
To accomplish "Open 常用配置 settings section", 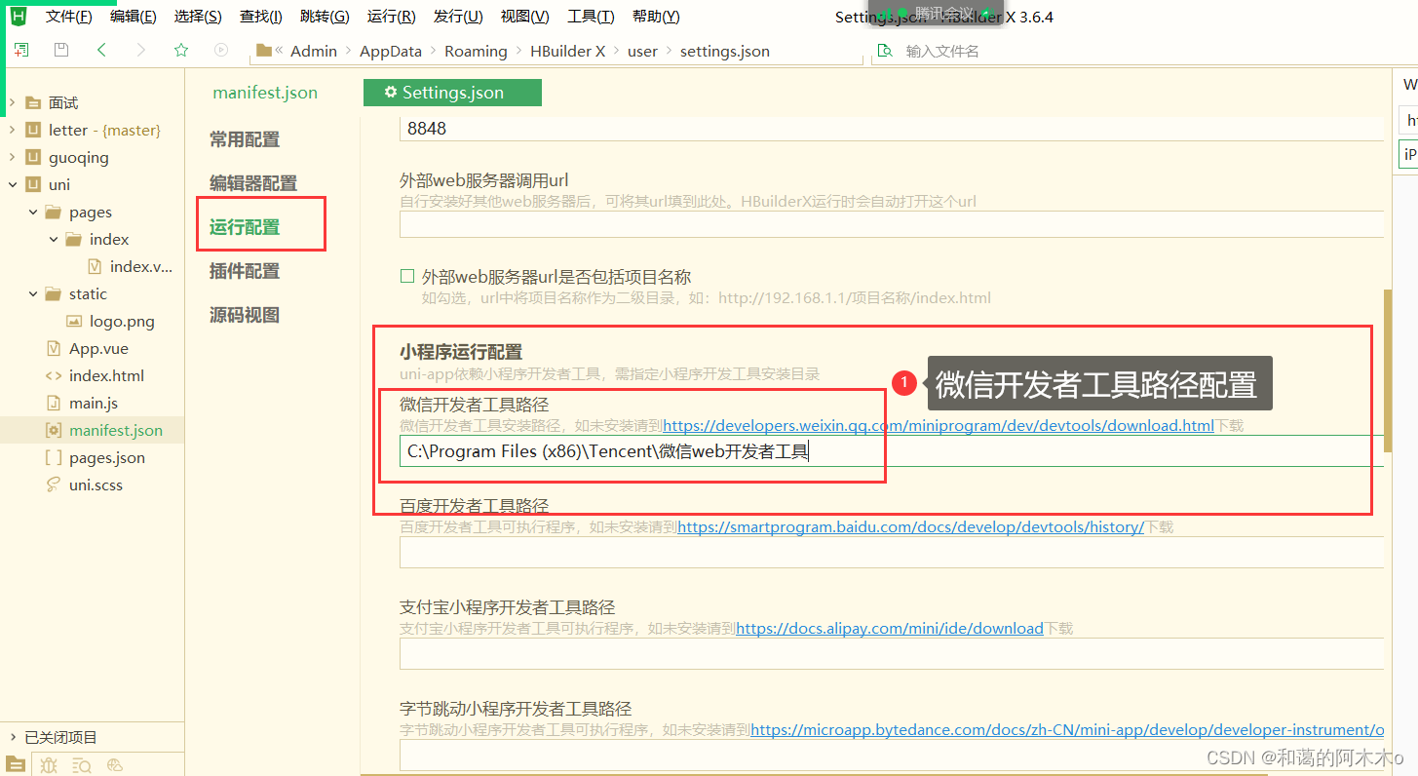I will (245, 139).
